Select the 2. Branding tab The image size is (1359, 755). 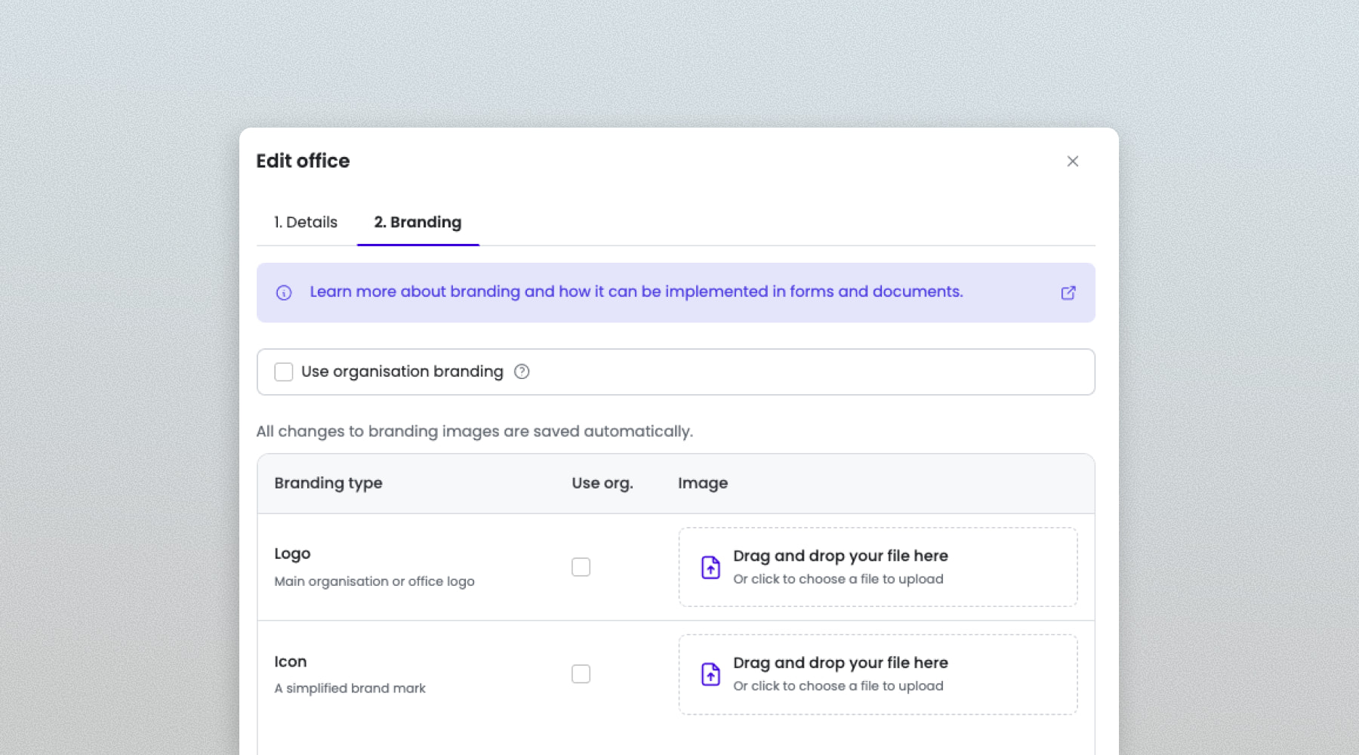[418, 222]
